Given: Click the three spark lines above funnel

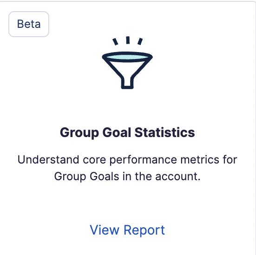Looking at the screenshot, I should (127, 40).
